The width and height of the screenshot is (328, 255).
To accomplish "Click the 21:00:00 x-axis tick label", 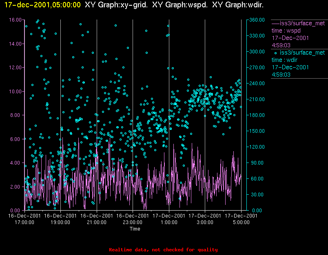I will tap(96, 222).
